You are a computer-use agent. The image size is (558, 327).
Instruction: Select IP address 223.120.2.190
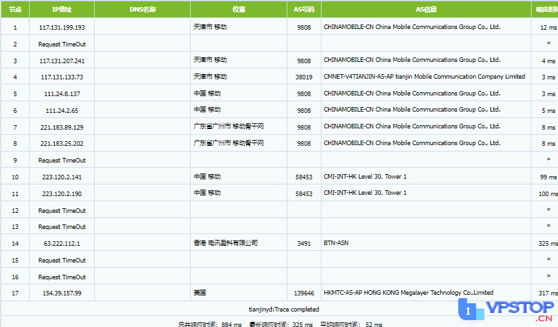tap(62, 193)
